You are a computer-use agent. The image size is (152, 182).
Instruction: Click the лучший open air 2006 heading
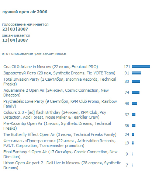(25, 12)
